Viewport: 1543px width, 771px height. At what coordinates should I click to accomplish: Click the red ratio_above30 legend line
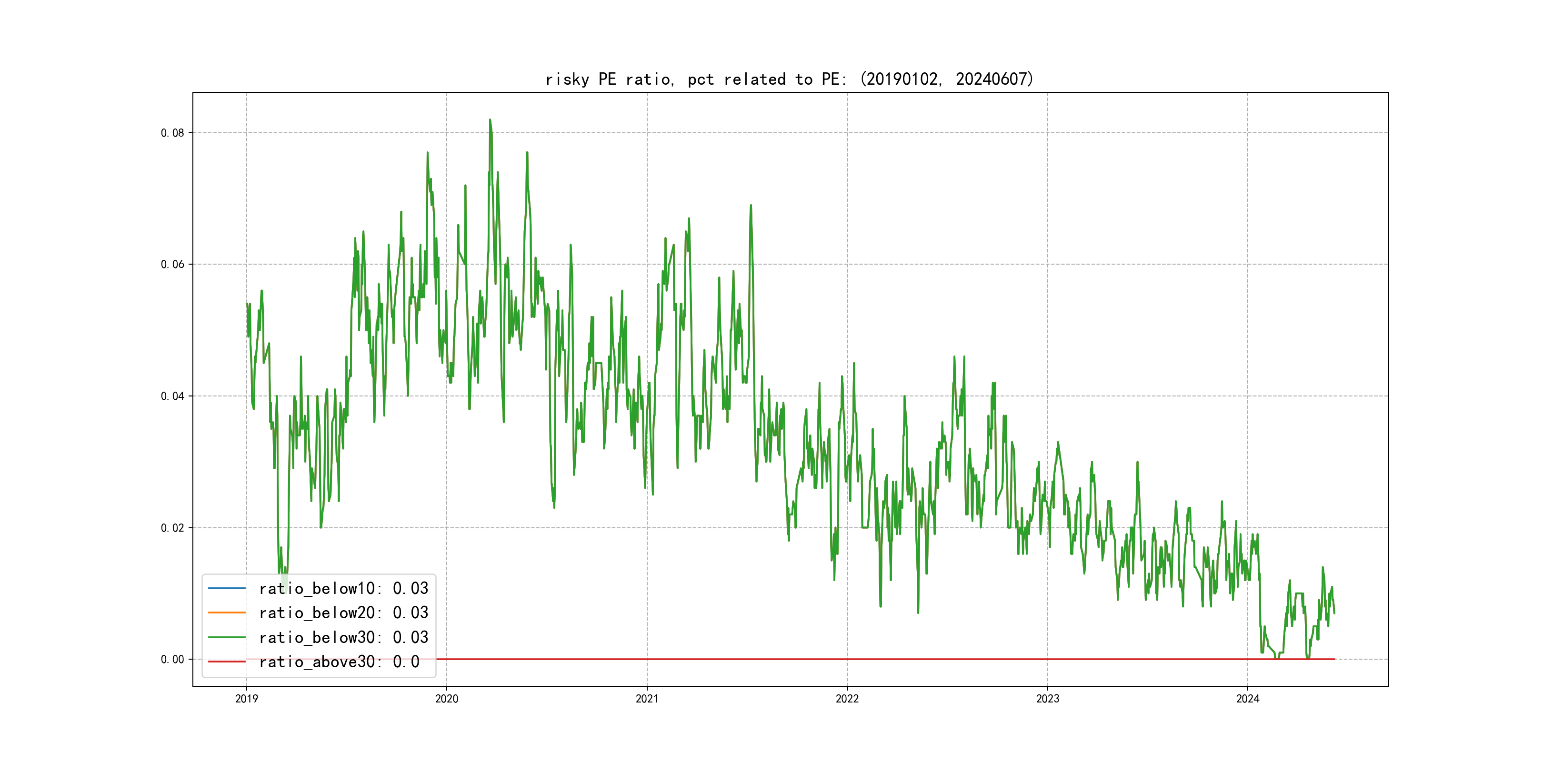click(x=226, y=662)
